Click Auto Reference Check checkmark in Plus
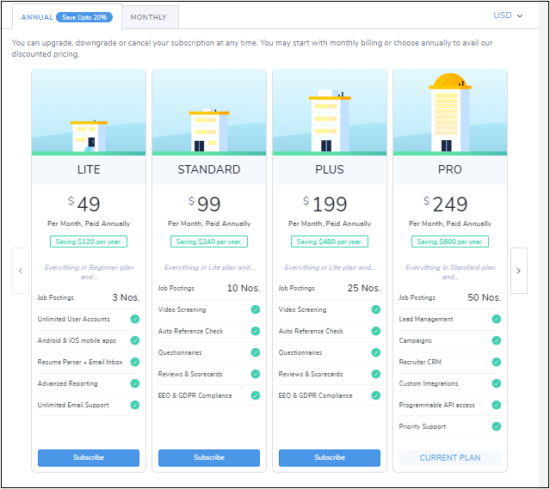This screenshot has width=550, height=489. pyautogui.click(x=375, y=331)
